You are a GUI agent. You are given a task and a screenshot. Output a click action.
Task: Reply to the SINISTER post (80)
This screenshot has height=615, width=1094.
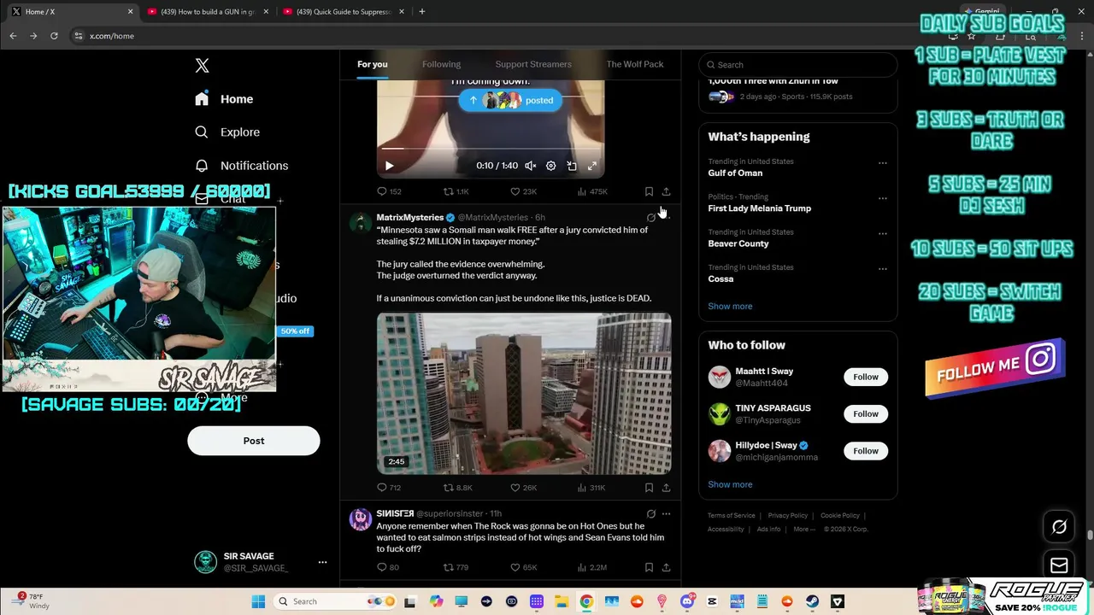(x=388, y=567)
